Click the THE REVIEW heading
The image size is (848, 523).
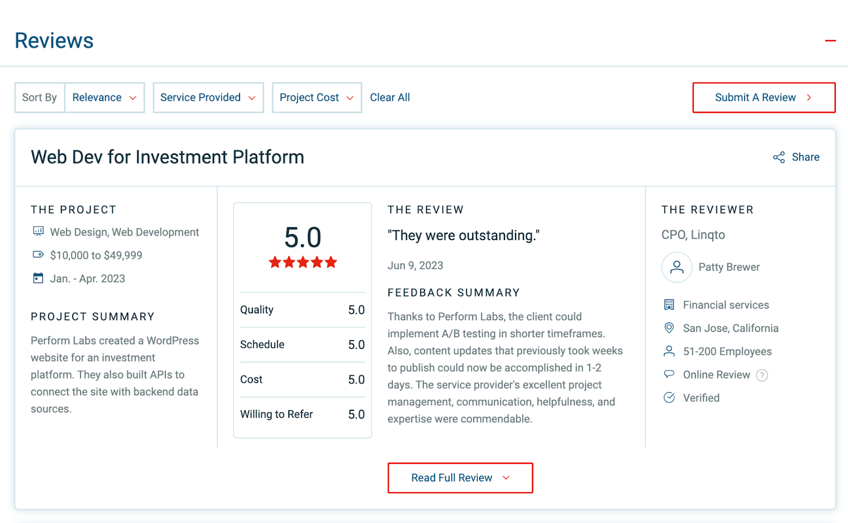click(x=426, y=210)
